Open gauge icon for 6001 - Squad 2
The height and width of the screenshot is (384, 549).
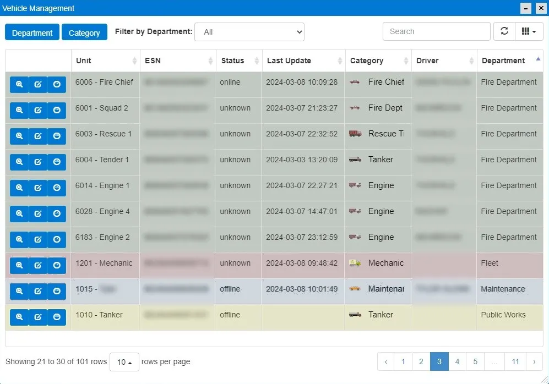pyautogui.click(x=57, y=111)
